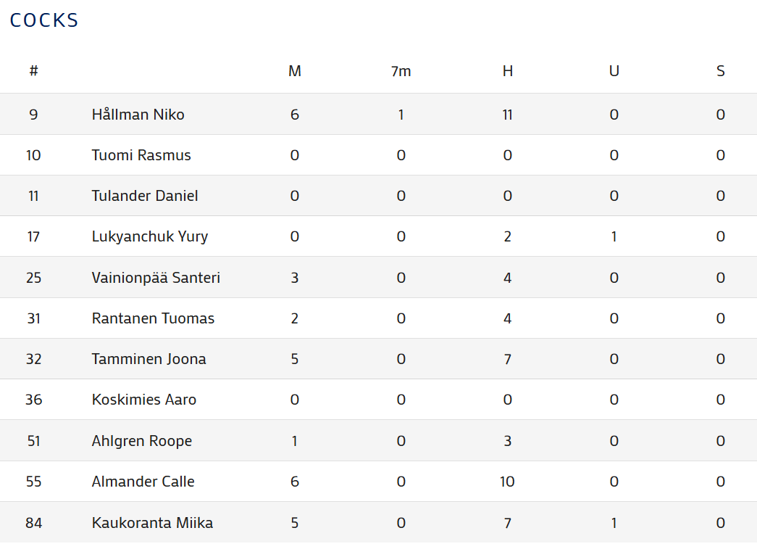The height and width of the screenshot is (549, 757).
Task: Click player name Almander Calle
Action: [143, 482]
